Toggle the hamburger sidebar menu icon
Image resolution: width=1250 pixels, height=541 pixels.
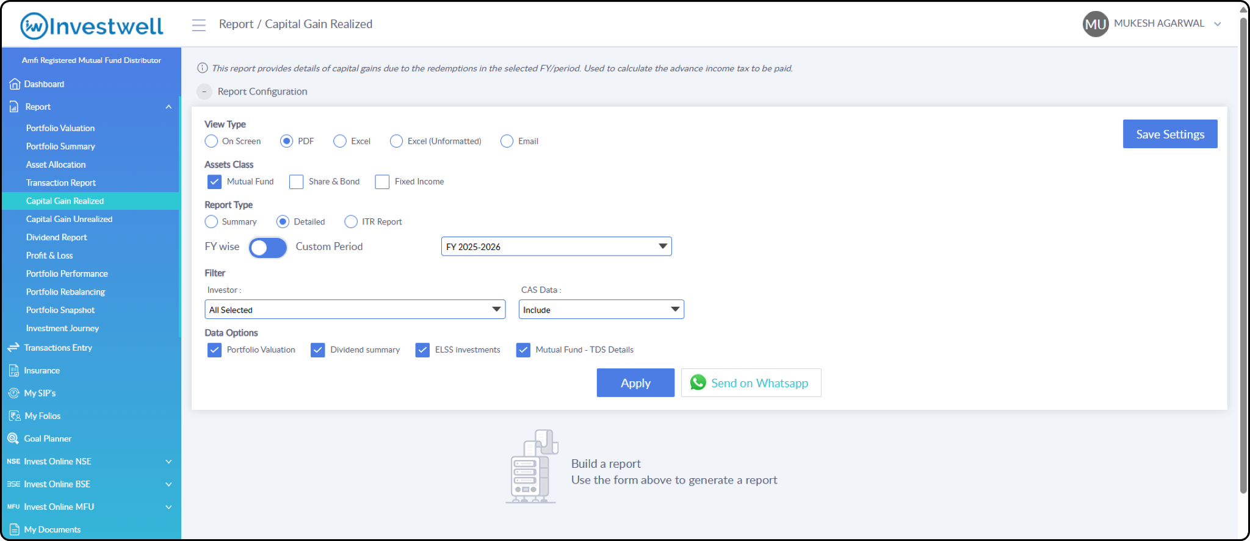pyautogui.click(x=198, y=25)
